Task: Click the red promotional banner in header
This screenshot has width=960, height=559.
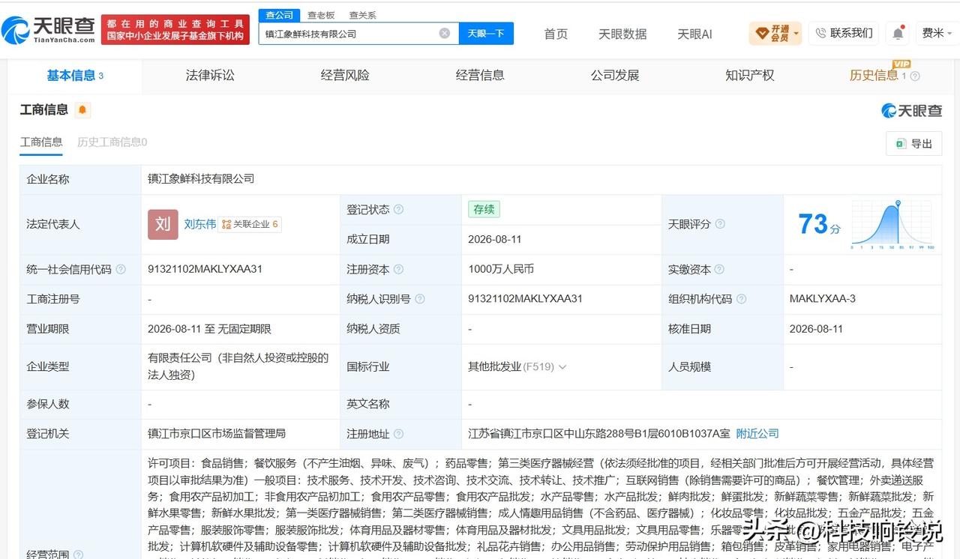Action: (x=175, y=30)
